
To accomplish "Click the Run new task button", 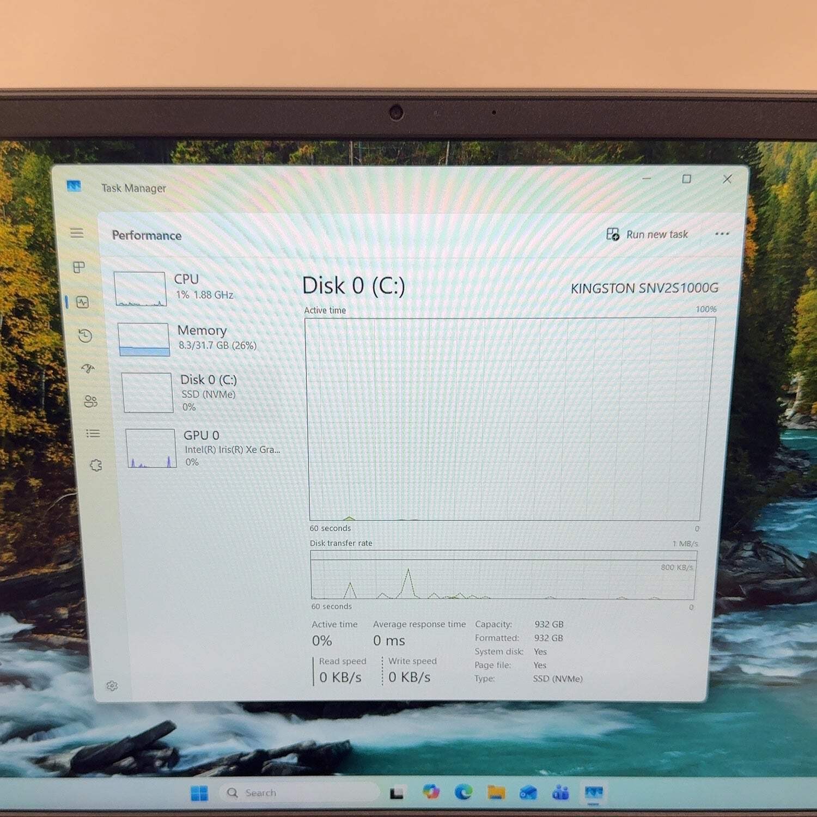I will [647, 235].
